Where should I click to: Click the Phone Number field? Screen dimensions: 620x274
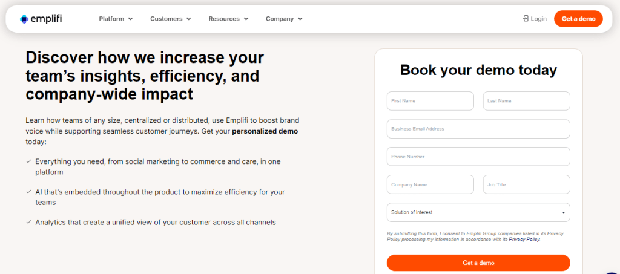[x=478, y=157]
